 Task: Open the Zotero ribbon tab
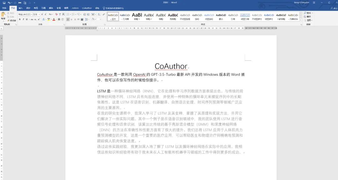[x=75, y=8]
